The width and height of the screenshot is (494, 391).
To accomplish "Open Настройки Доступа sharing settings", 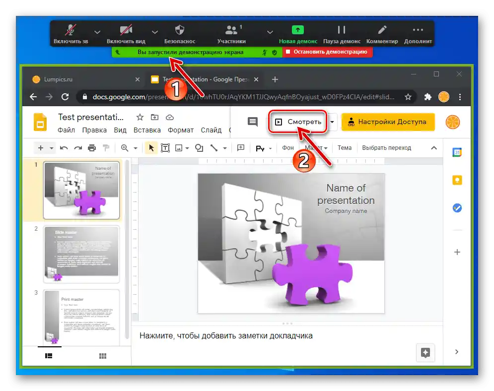I will tap(388, 122).
